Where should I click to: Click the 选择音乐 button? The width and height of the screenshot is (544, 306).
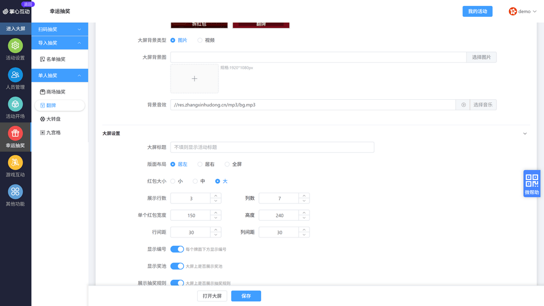coord(483,105)
